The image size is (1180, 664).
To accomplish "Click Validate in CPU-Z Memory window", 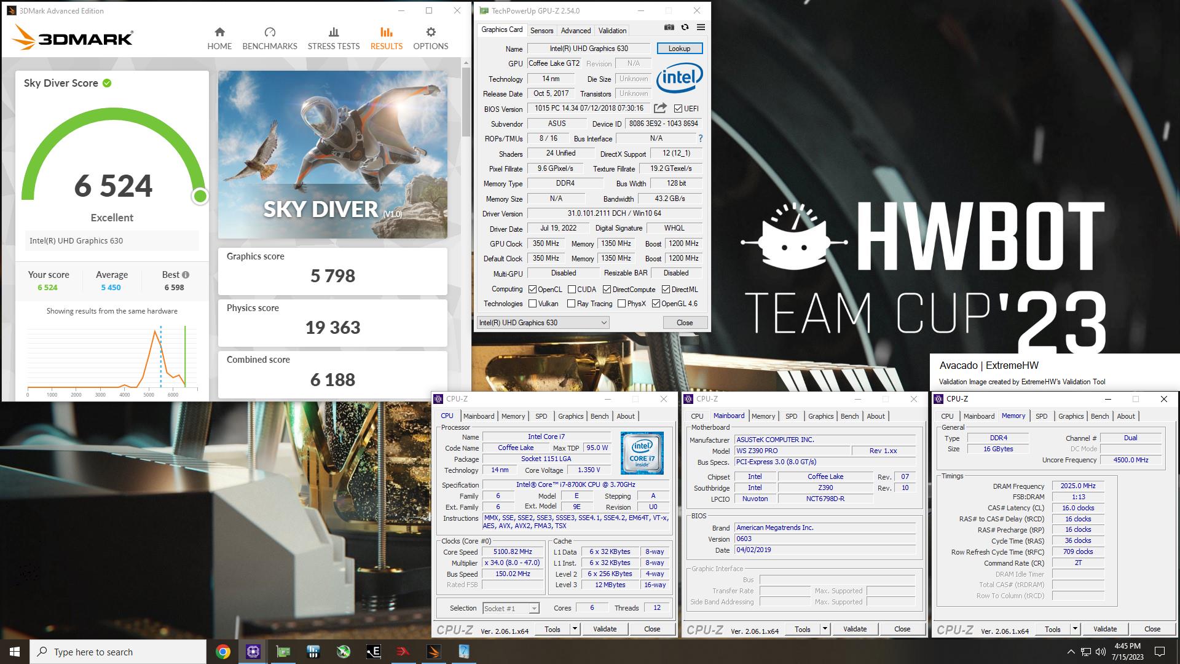I will (x=1105, y=628).
